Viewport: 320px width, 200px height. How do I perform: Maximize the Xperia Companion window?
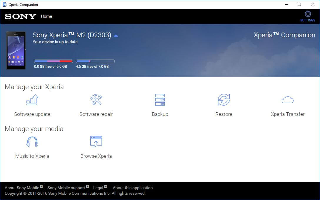click(299, 4)
